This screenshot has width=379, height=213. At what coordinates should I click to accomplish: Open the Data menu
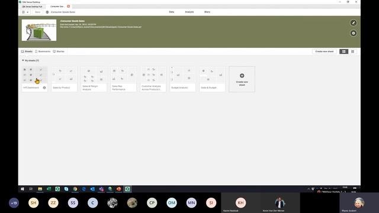point(172,12)
